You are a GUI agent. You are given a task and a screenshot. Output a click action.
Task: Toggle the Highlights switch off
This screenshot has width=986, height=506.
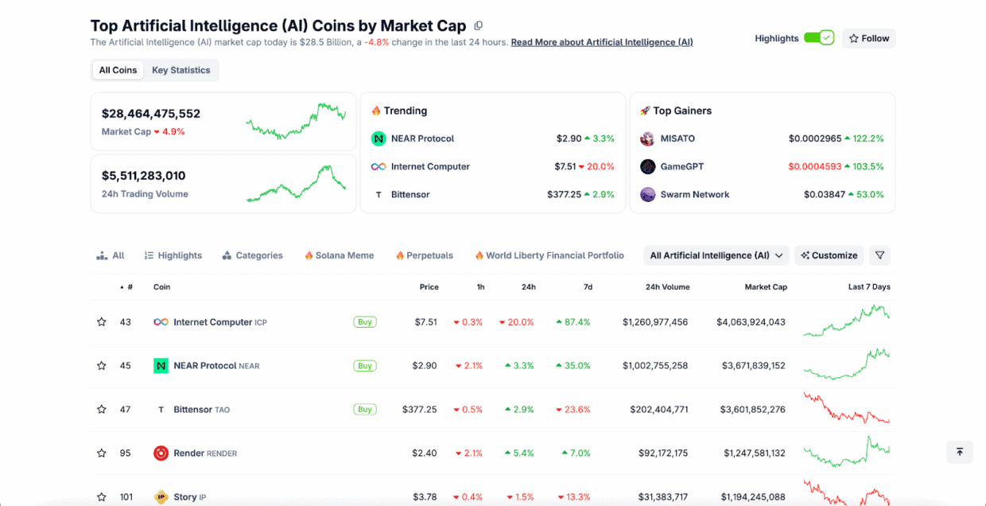pos(818,38)
